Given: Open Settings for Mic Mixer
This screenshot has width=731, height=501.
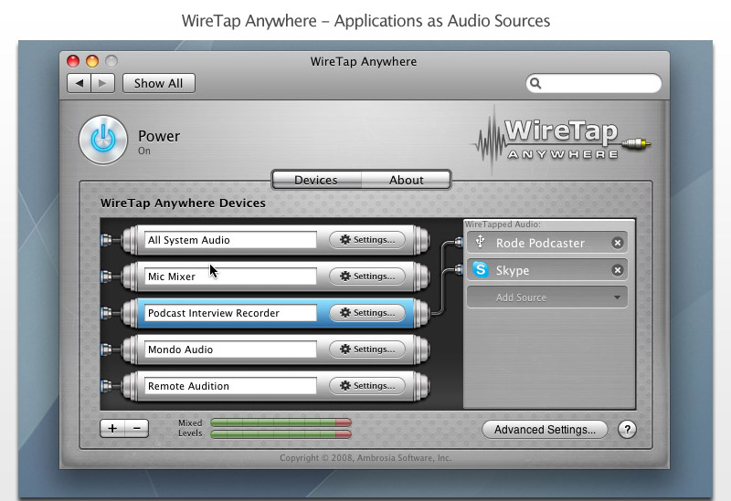Looking at the screenshot, I should [367, 277].
